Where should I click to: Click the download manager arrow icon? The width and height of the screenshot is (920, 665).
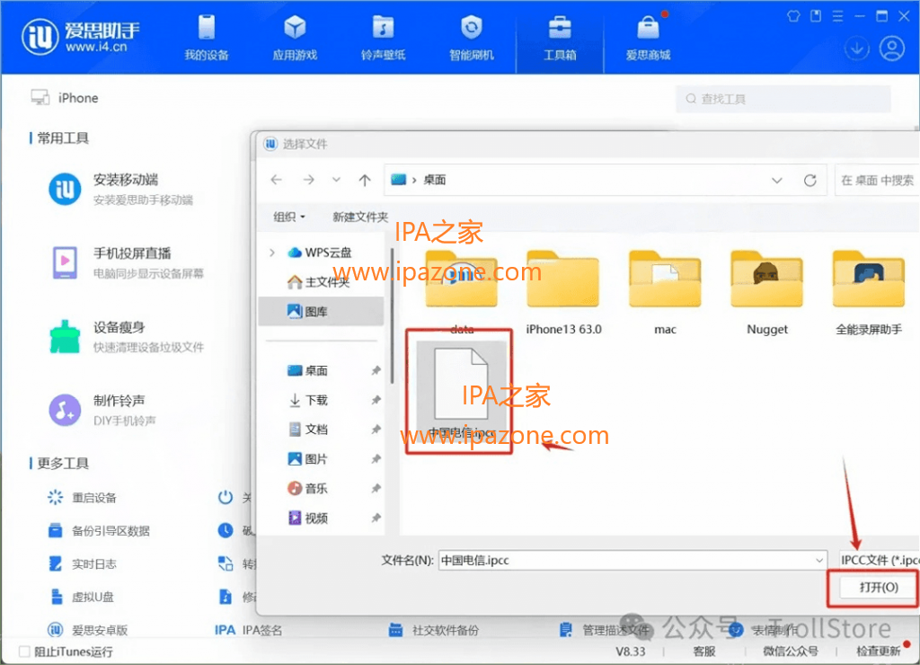point(856,49)
